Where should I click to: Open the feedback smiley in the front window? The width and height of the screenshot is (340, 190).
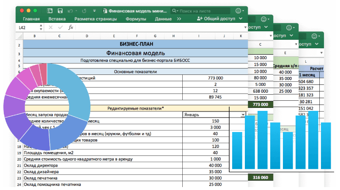pos(238,11)
